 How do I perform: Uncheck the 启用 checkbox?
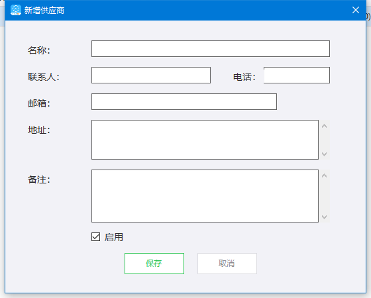tap(96, 237)
